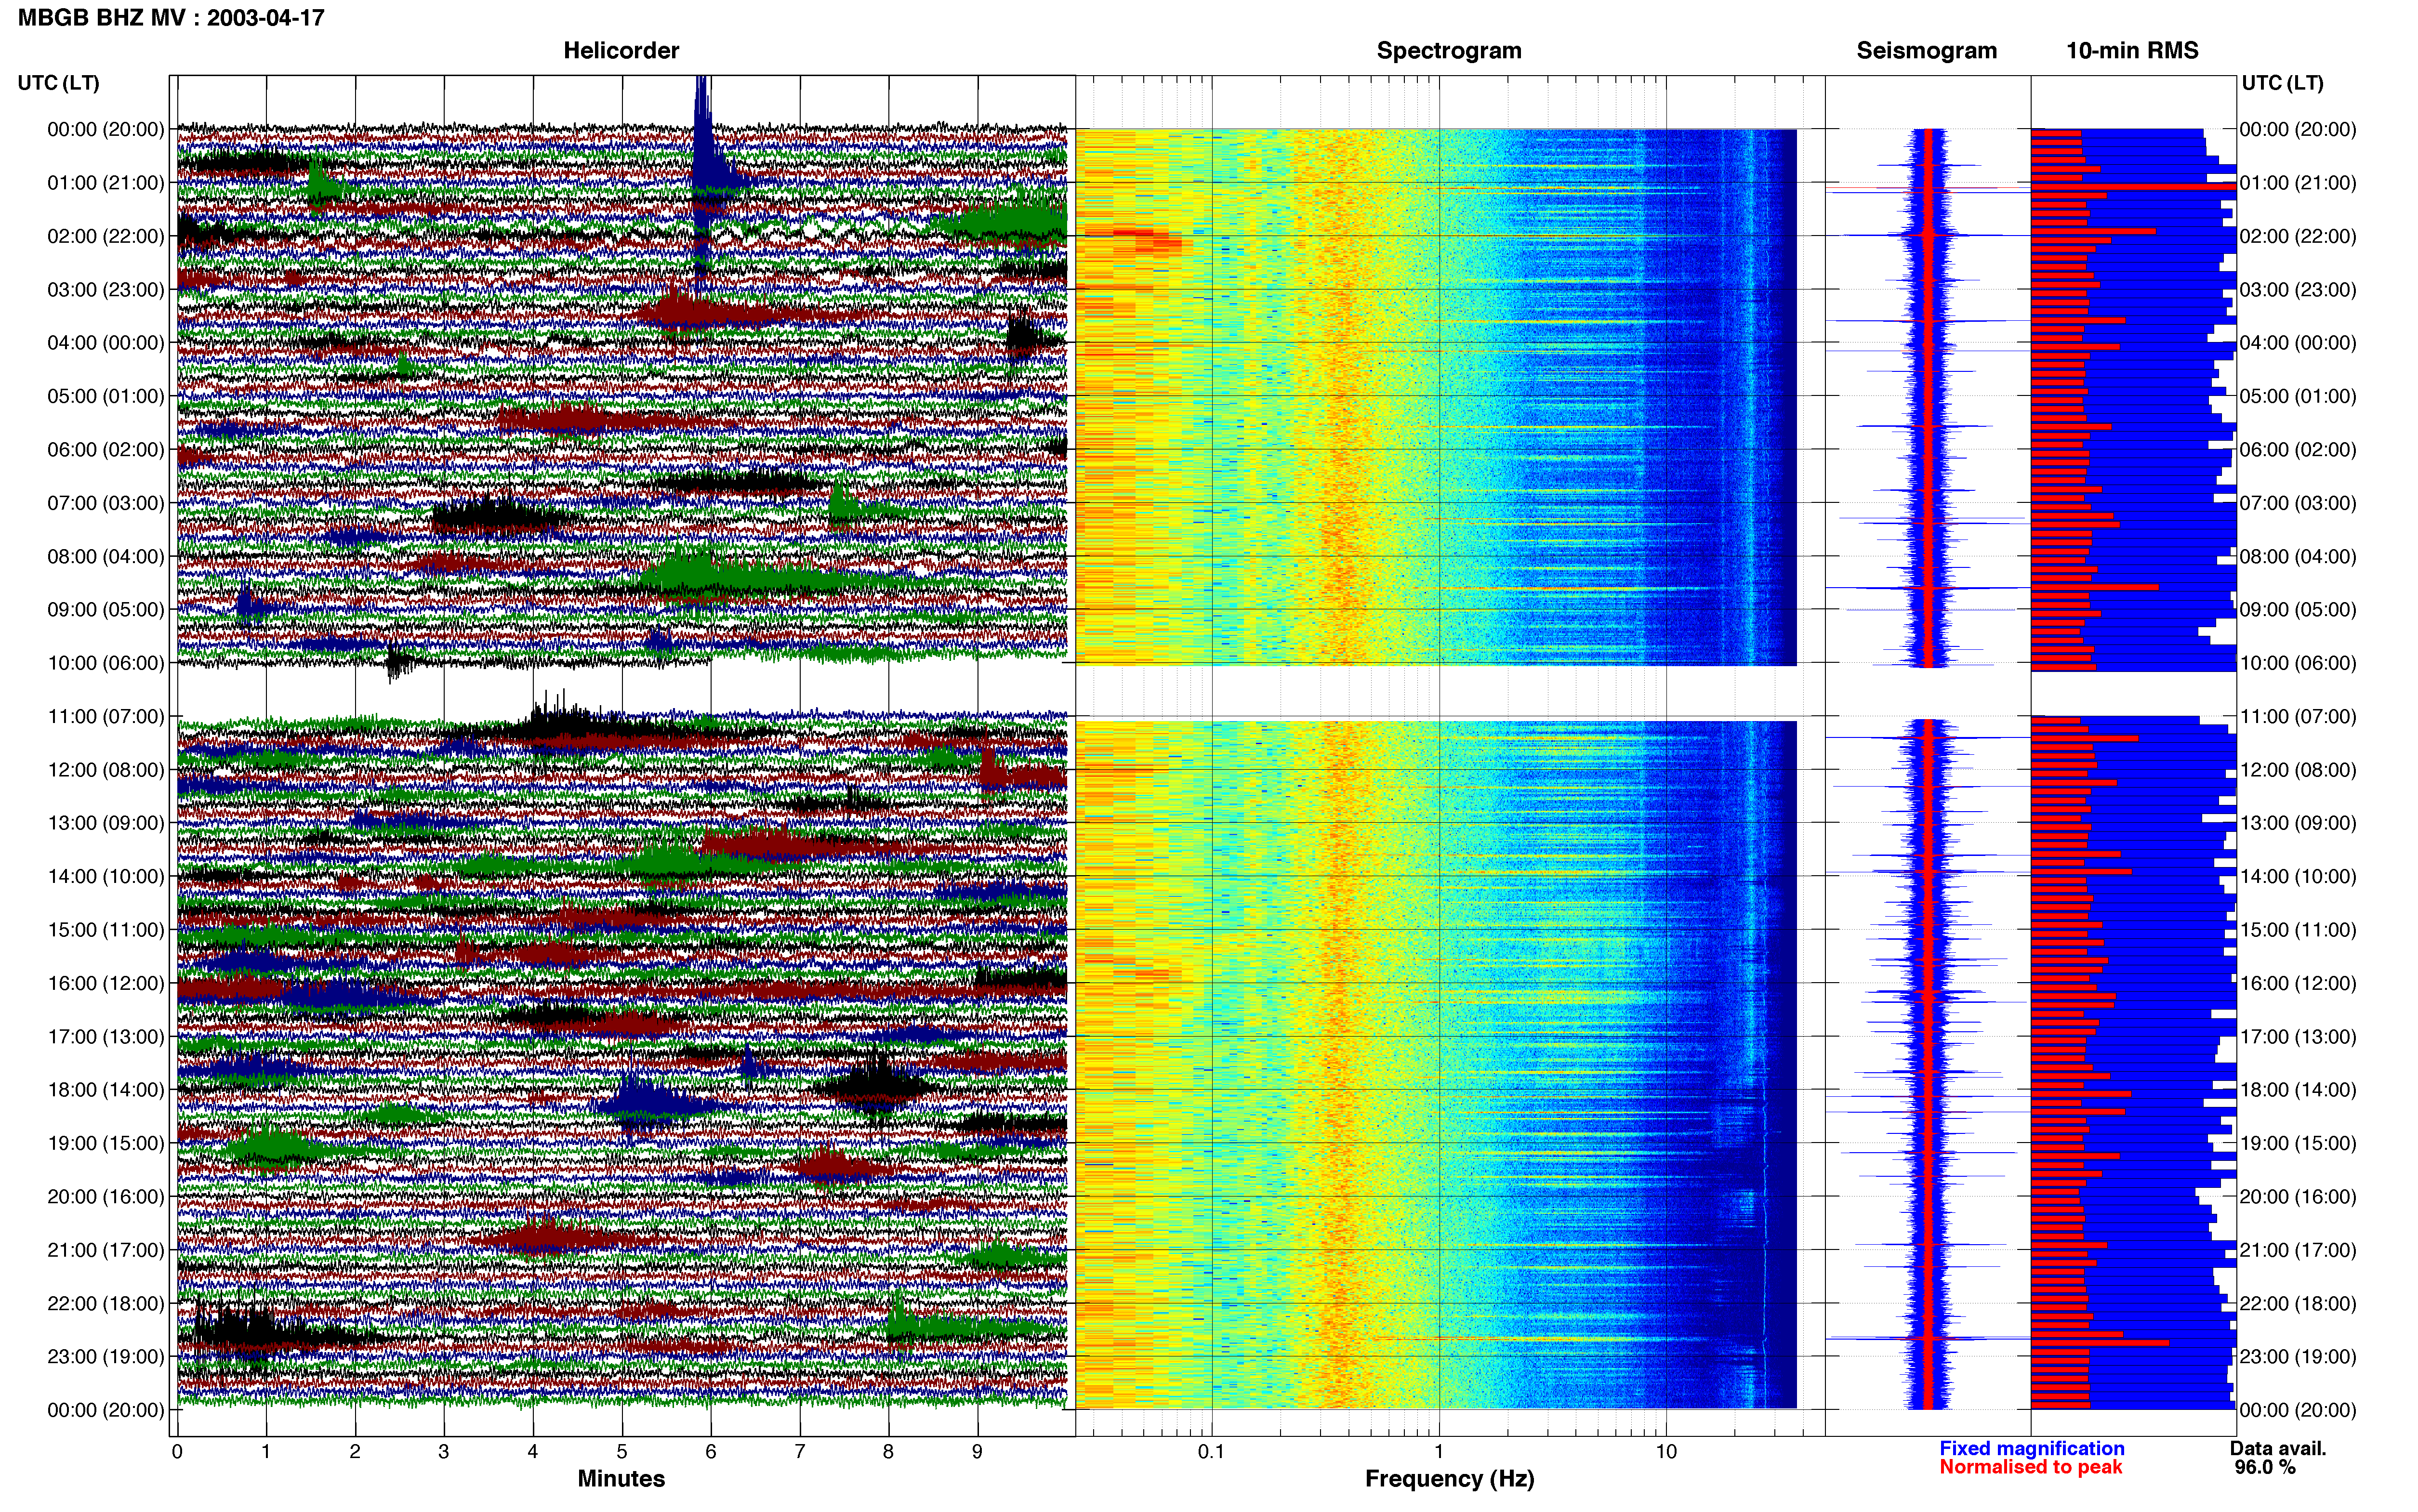Viewport: 2418px width, 1512px height.
Task: Click the left '07:00 (03:00)' time label
Action: (105, 502)
